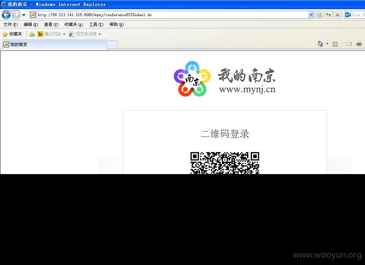Click the page favicon in address bar
The image size is (365, 265).
coord(33,15)
